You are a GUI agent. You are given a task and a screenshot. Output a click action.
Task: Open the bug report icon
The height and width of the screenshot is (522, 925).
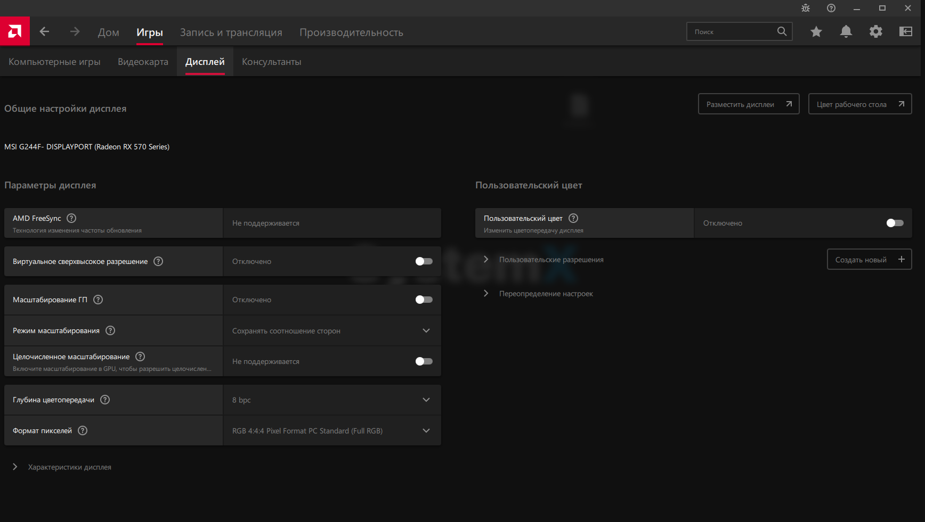[x=806, y=8]
